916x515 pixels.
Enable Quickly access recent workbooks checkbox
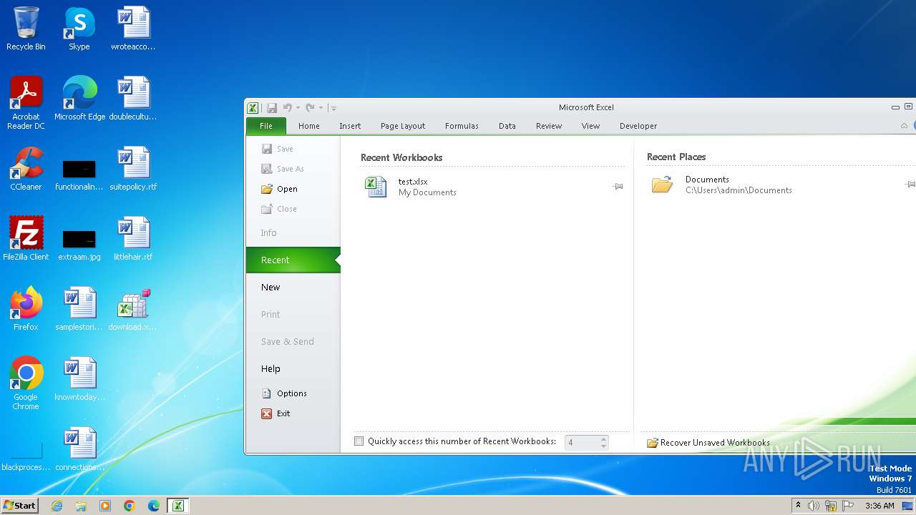click(359, 441)
